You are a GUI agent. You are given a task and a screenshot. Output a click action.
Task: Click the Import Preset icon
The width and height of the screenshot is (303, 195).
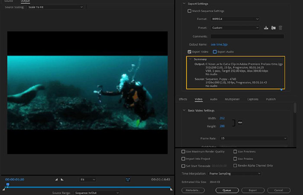pyautogui.click(x=273, y=28)
